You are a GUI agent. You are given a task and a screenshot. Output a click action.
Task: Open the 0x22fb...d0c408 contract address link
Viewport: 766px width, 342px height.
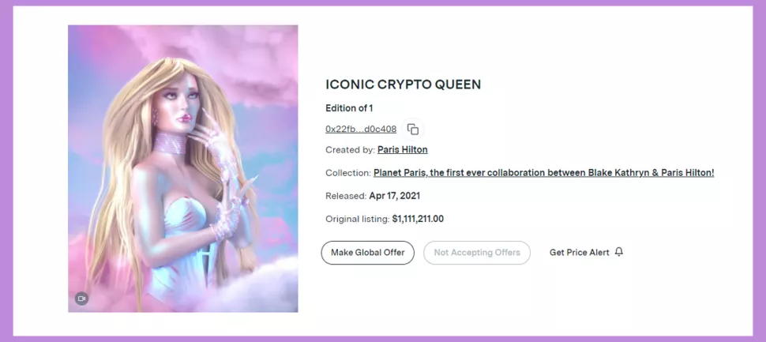click(361, 130)
